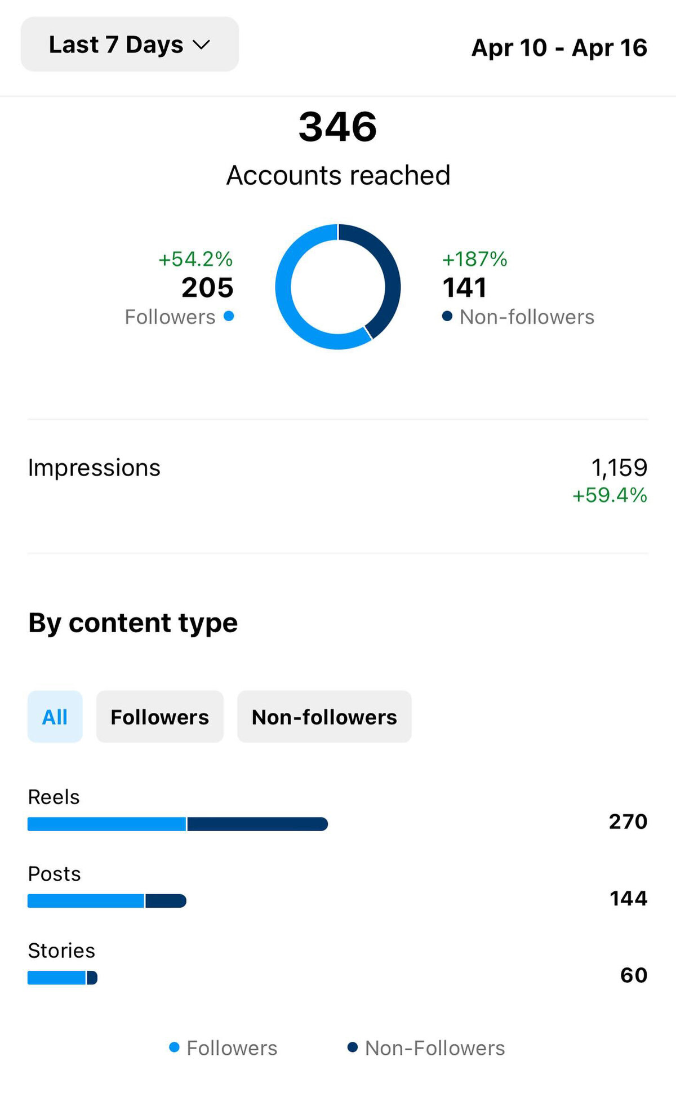Open the Last 7 Days dropdown
The image size is (676, 1101).
tap(130, 44)
